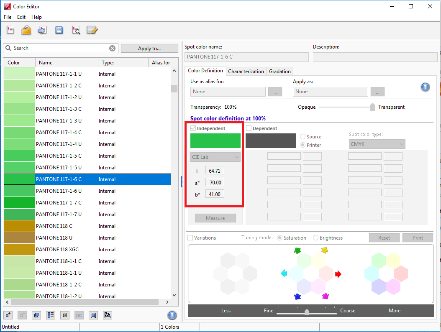Open a color table with the folder icon
This screenshot has width=441, height=332.
point(26,30)
